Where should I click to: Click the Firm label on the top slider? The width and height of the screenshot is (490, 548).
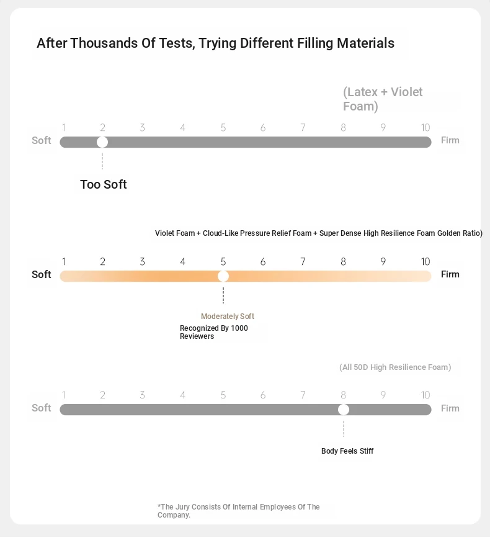[450, 140]
